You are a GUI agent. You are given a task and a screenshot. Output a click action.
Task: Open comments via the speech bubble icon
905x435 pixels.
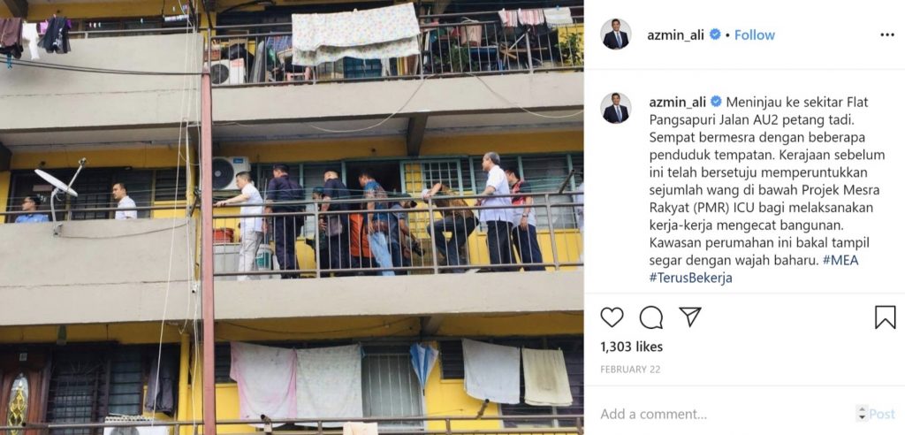coord(651,317)
